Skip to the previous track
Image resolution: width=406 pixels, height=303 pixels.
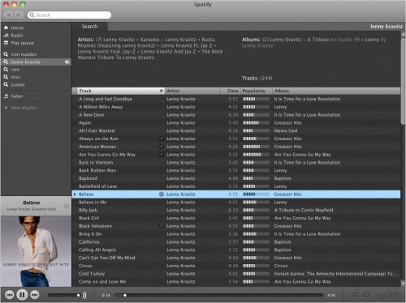click(x=10, y=295)
